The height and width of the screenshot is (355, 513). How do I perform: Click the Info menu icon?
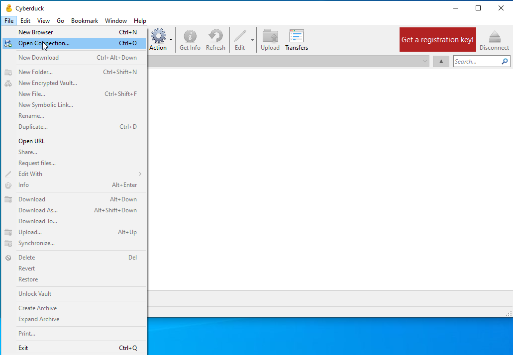tap(8, 185)
